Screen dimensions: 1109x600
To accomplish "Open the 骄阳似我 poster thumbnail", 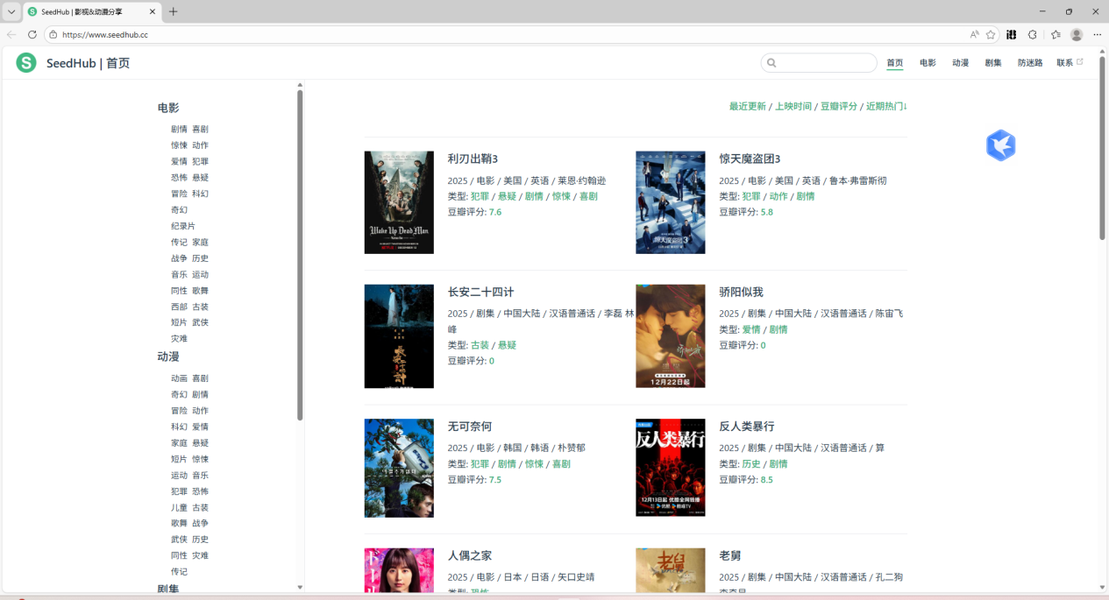I will pyautogui.click(x=670, y=336).
